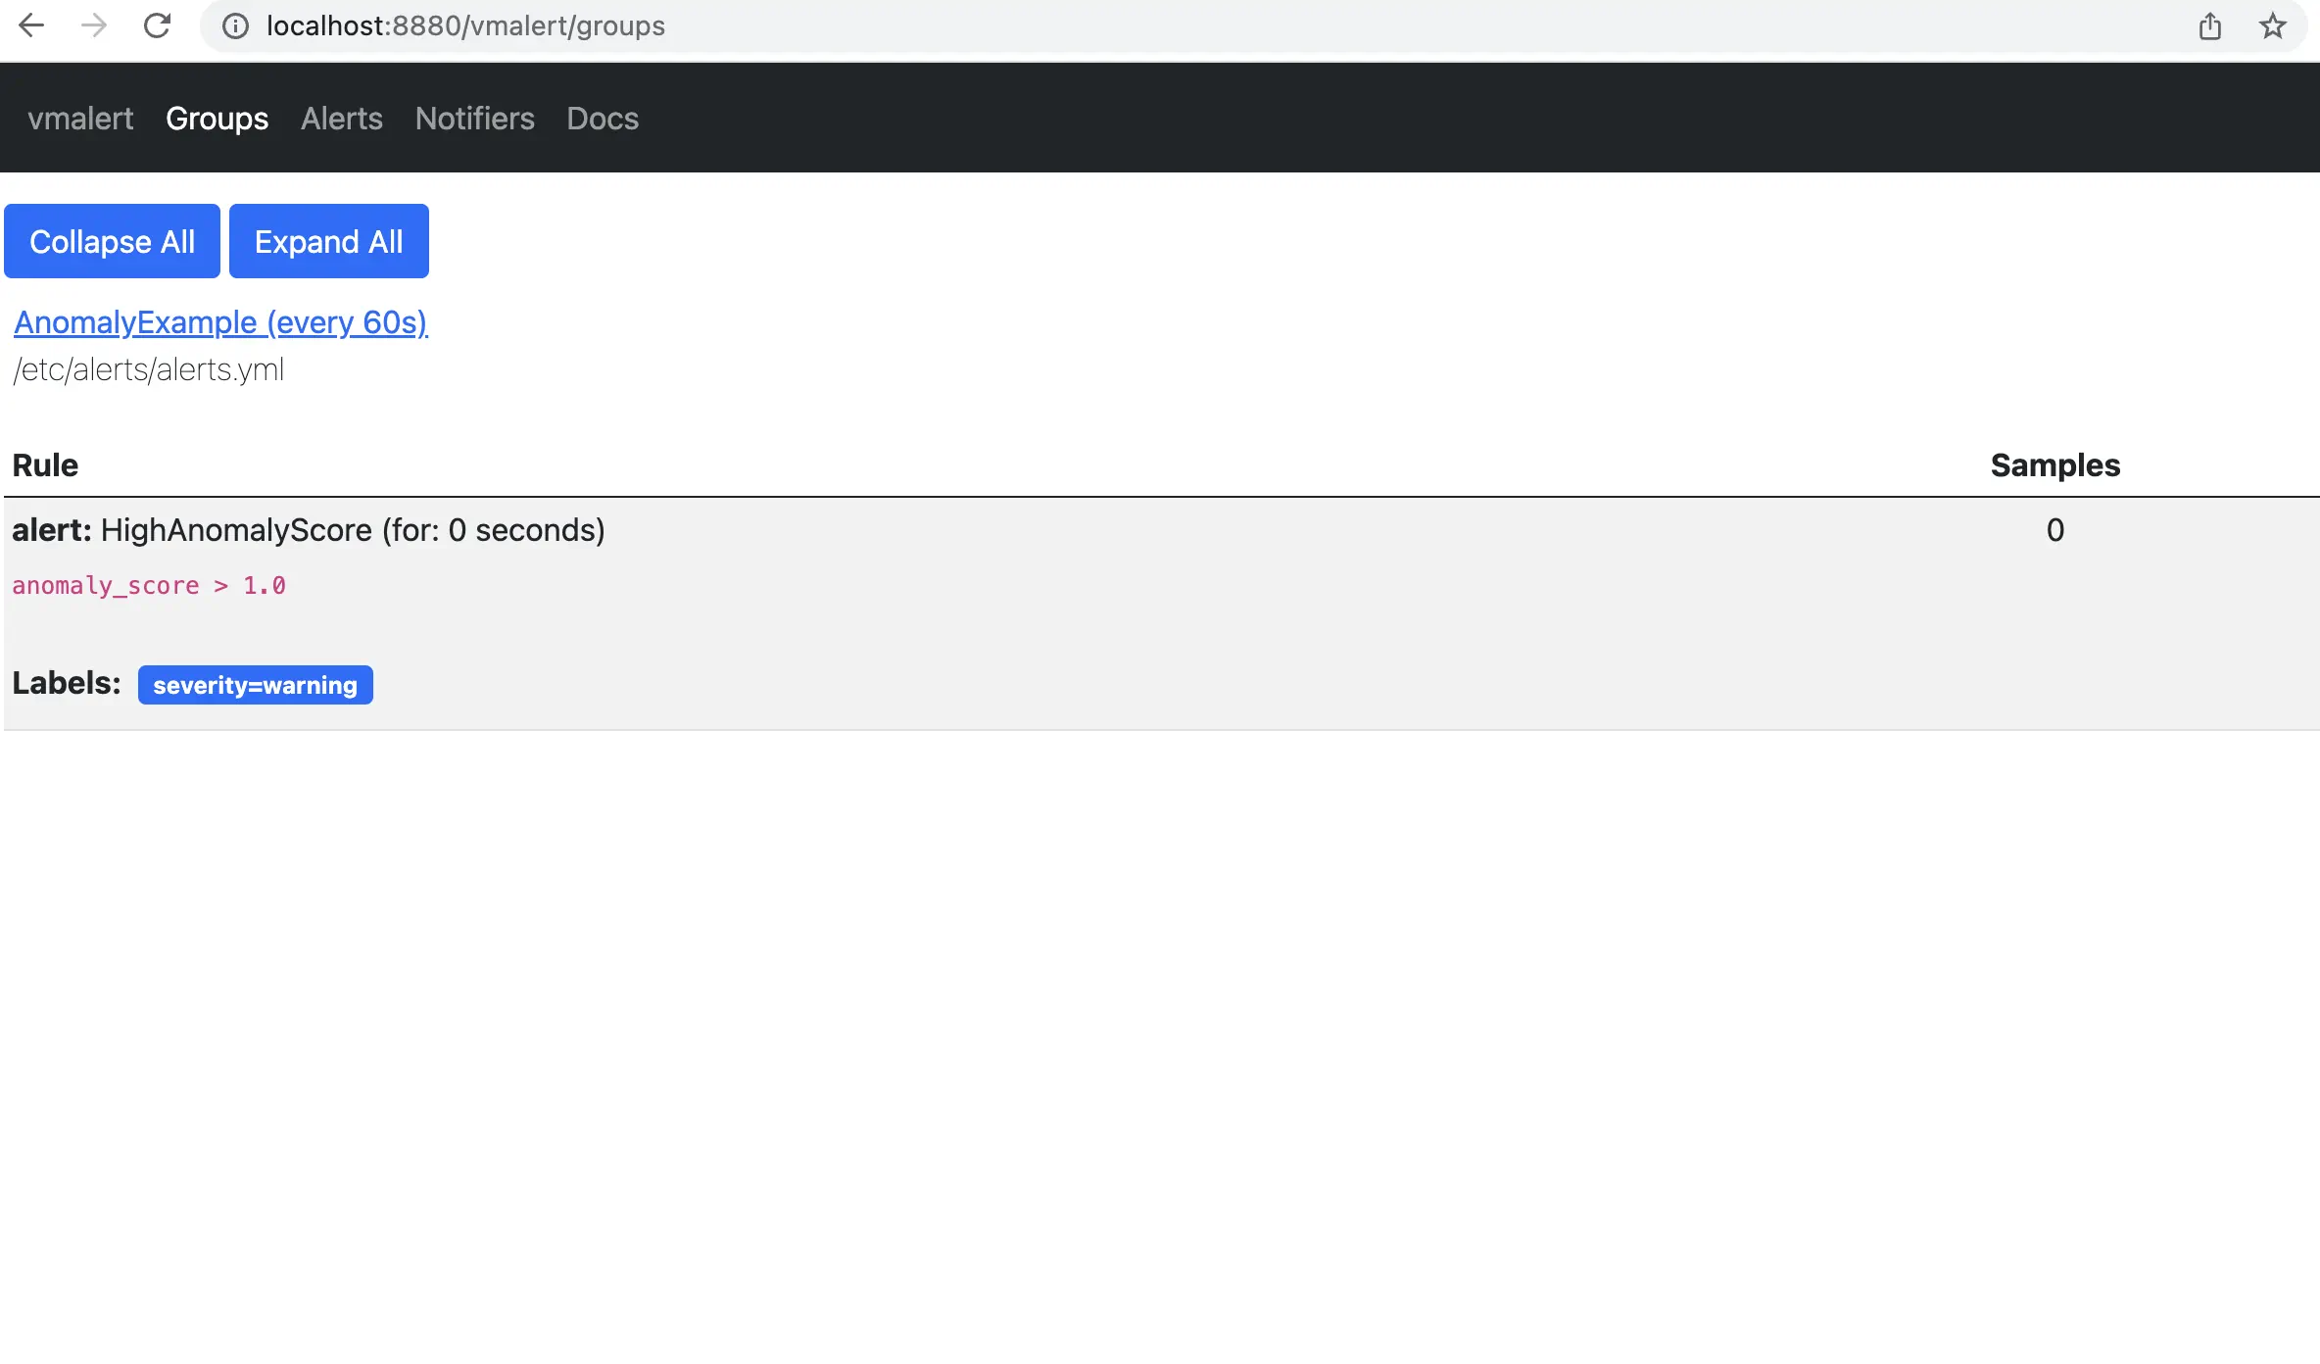Click the browser bookmark star
Screen dimensions: 2320x1364
coord(2278,26)
